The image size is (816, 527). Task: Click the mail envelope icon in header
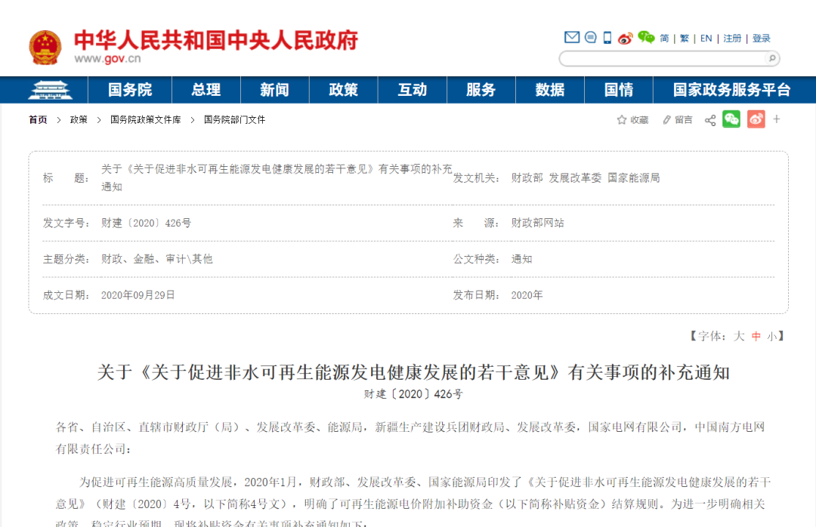point(572,38)
